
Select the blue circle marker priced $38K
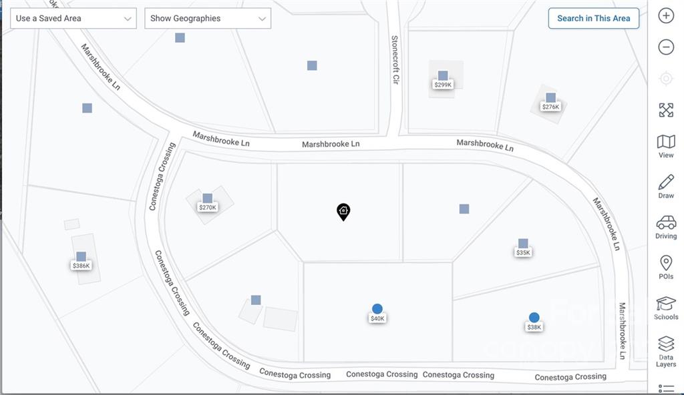pos(534,318)
